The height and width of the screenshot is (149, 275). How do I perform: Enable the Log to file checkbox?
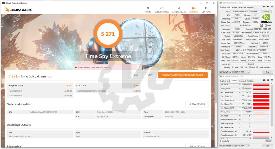tap(221, 141)
